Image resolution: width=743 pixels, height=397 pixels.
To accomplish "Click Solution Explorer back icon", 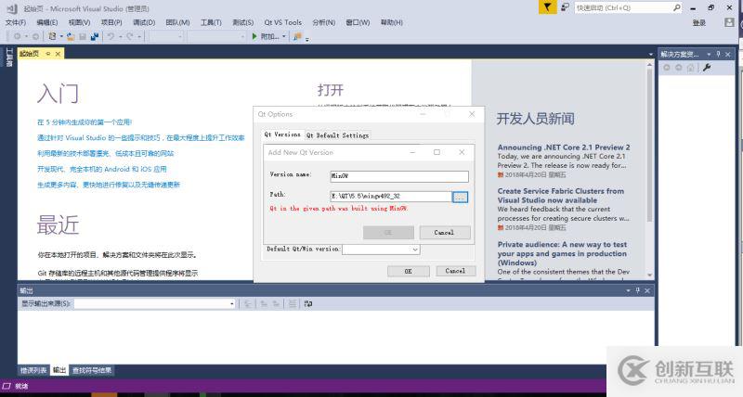I will coord(667,68).
